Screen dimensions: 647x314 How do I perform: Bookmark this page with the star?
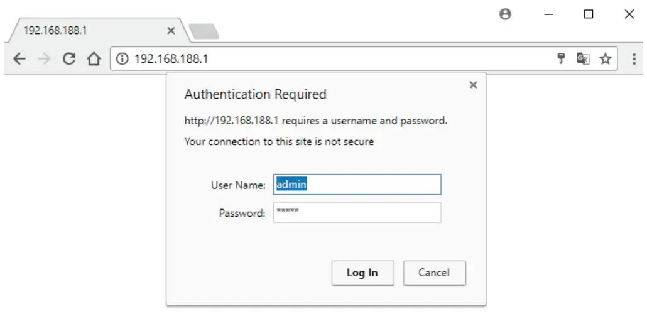point(605,59)
